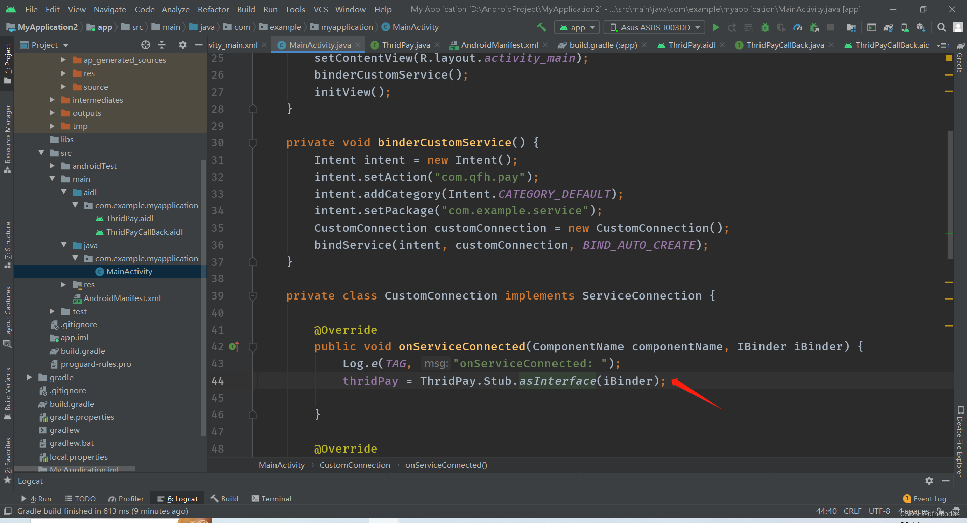967x523 pixels.
Task: Toggle the Gradle tool window on right
Action: click(x=960, y=58)
